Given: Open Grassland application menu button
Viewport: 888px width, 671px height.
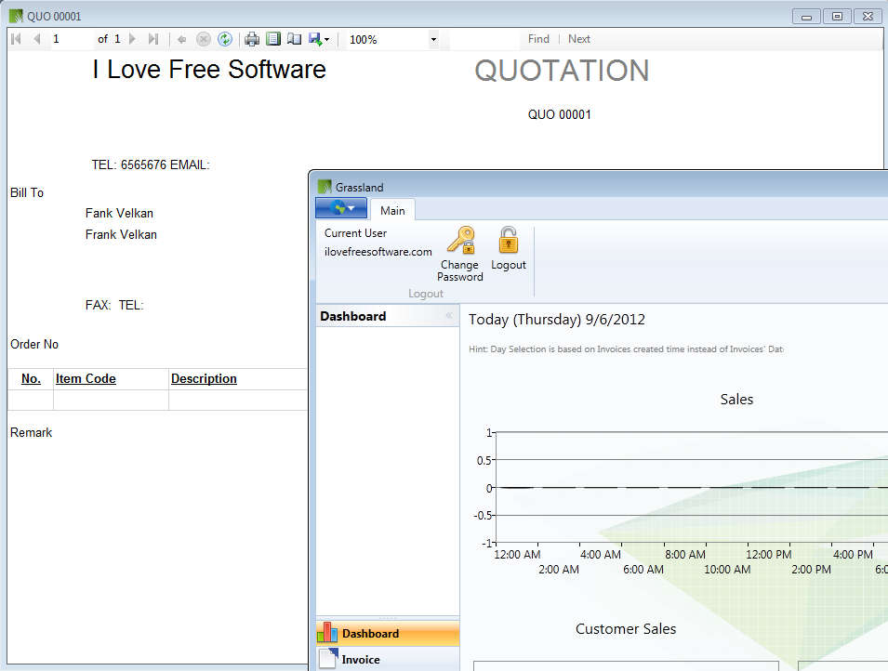Looking at the screenshot, I should pyautogui.click(x=341, y=208).
